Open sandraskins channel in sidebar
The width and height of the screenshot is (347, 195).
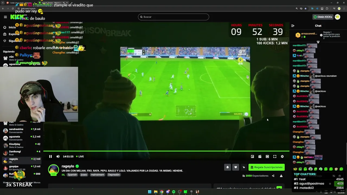(x=22, y=131)
